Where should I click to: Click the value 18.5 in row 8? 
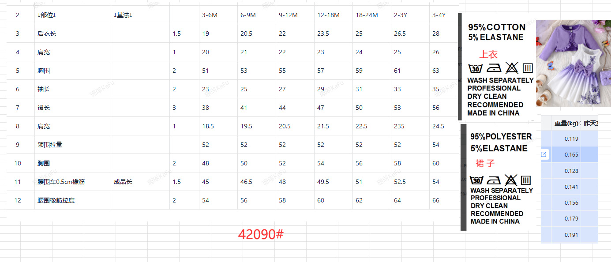tap(208, 126)
